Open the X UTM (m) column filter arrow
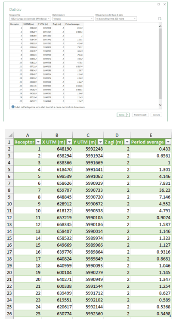Screen dimensions: 176x320 tap(69, 142)
